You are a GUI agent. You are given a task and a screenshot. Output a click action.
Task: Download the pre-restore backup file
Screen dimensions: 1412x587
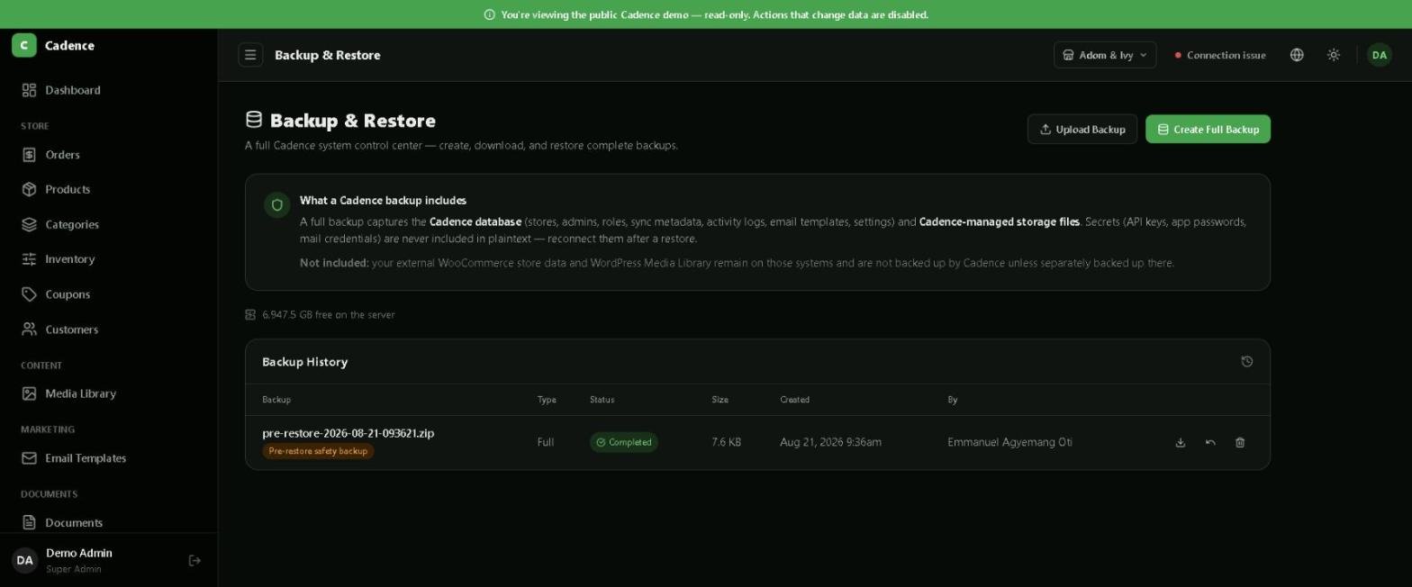[x=1181, y=442]
